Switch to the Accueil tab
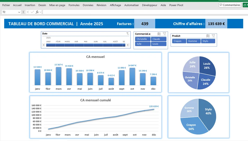The height and width of the screenshot is (141, 248). coord(17,5)
